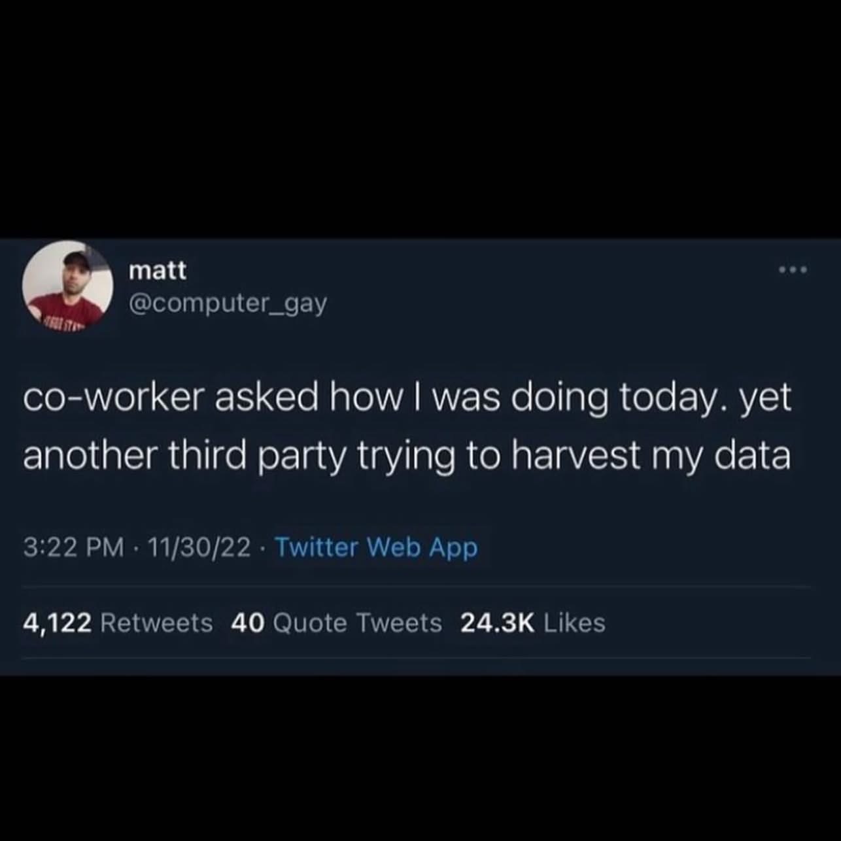Open the three-dot more options menu
This screenshot has width=841, height=841.
(x=793, y=269)
